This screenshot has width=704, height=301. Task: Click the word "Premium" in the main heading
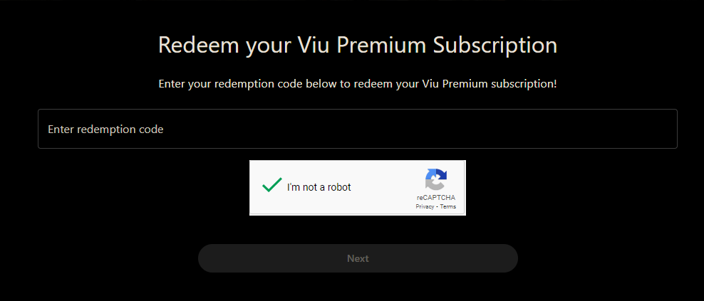point(381,46)
